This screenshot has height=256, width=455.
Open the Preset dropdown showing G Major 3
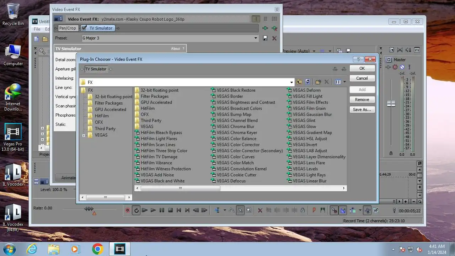(256, 38)
